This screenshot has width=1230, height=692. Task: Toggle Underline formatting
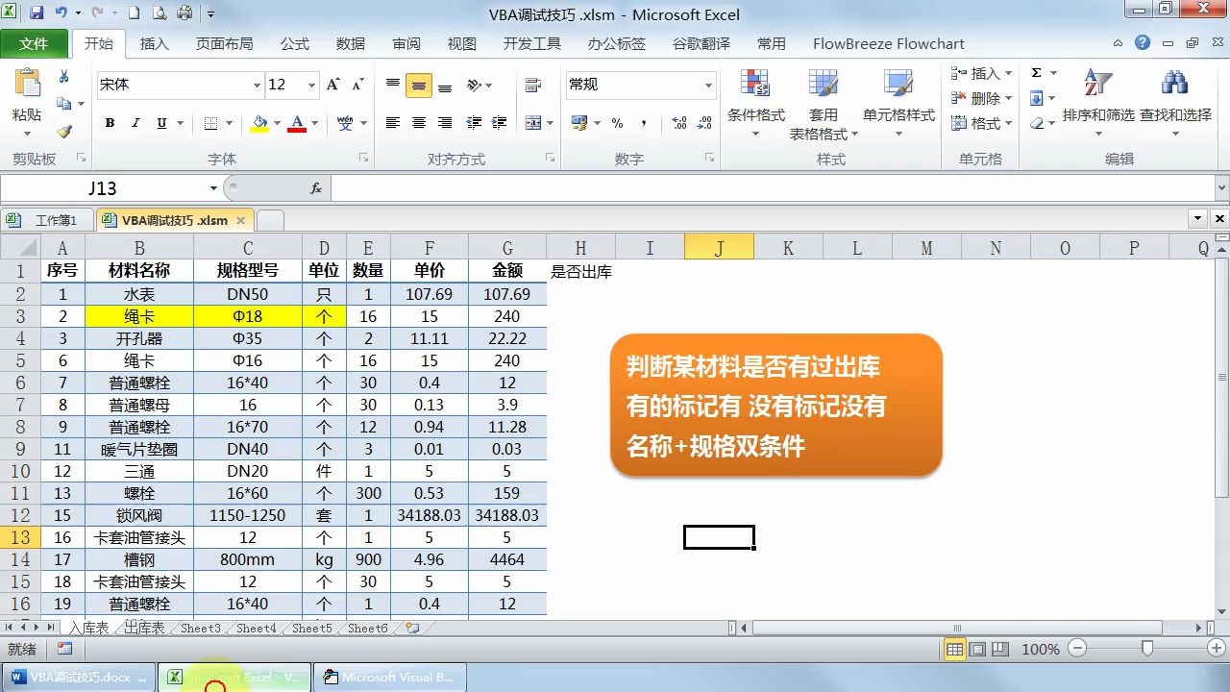(161, 123)
